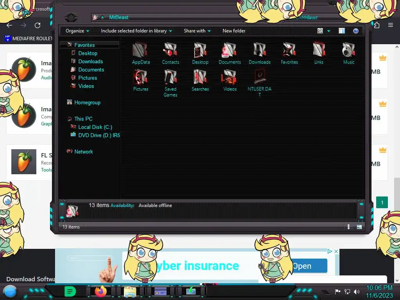Open the Contacts folder icon
Viewport: 400px width, 300px height.
pyautogui.click(x=170, y=53)
